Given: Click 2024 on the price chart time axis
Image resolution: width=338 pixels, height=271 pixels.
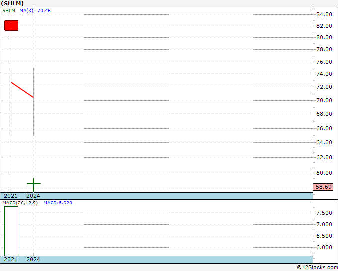Looking at the screenshot, I should [33, 196].
